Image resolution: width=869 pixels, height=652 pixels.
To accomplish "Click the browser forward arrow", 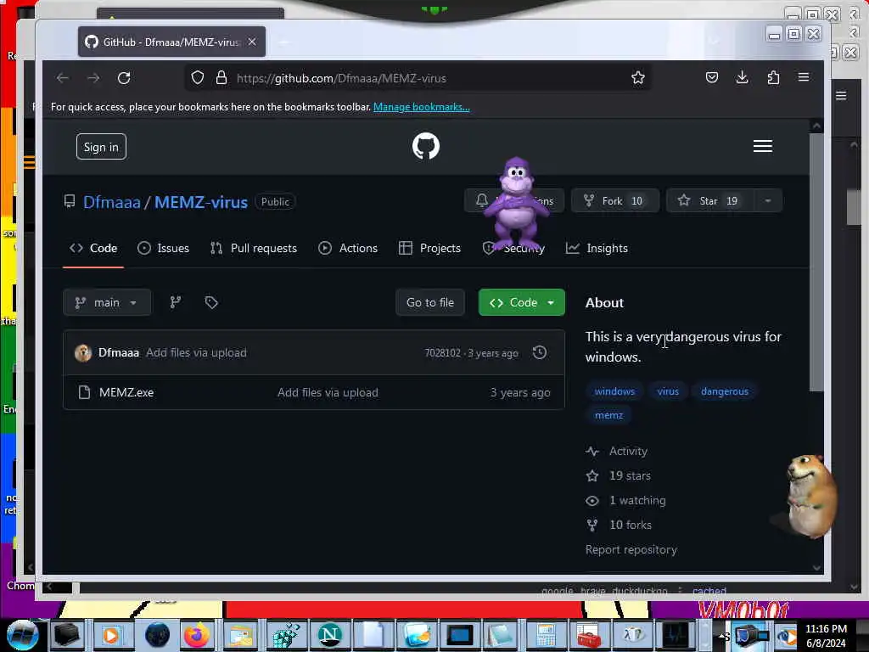I will (x=93, y=78).
